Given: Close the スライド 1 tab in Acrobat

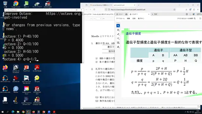Looking at the screenshot, I should point(149,14).
